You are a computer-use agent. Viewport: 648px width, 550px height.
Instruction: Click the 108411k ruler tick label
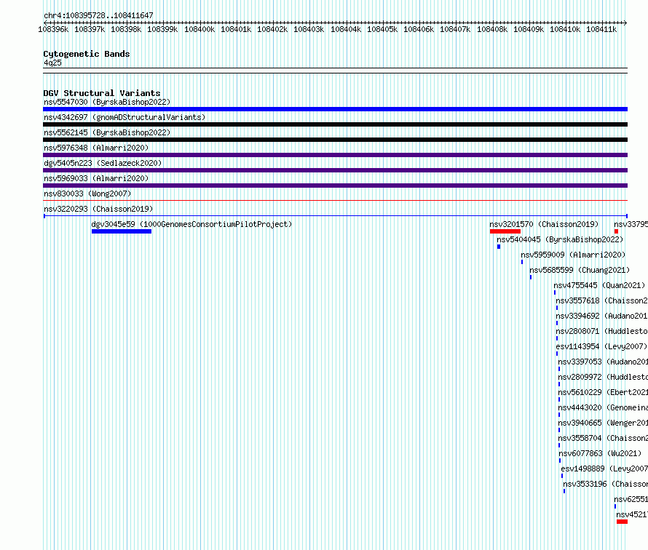601,29
